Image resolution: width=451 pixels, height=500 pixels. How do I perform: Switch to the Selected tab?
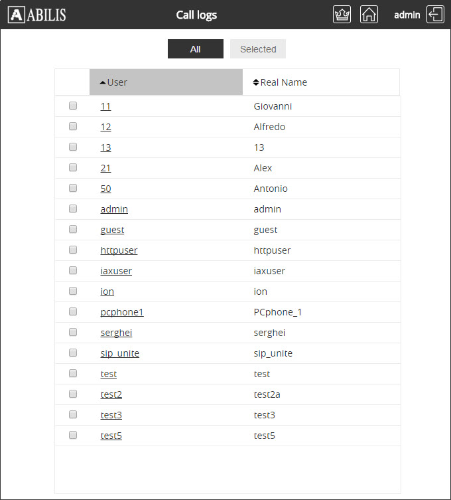point(258,49)
